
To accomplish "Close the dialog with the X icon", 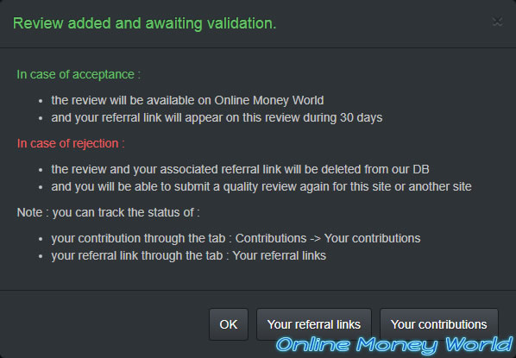I will click(x=497, y=22).
